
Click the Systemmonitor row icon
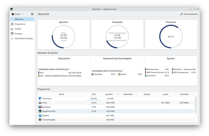40,111
